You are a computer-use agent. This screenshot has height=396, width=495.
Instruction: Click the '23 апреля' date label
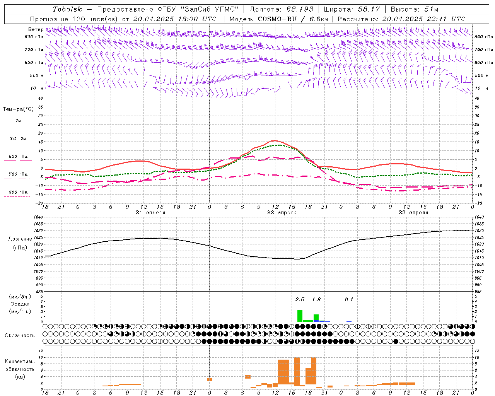(x=413, y=213)
